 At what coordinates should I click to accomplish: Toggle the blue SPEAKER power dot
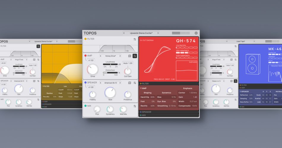(85, 83)
